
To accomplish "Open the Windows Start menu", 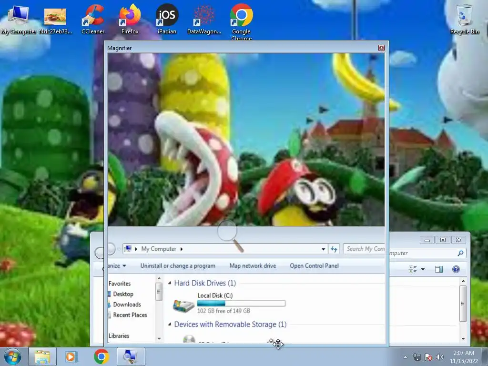I will [13, 356].
